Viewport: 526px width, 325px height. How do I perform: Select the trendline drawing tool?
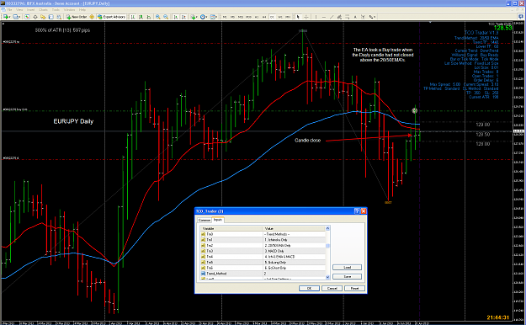tap(332, 17)
